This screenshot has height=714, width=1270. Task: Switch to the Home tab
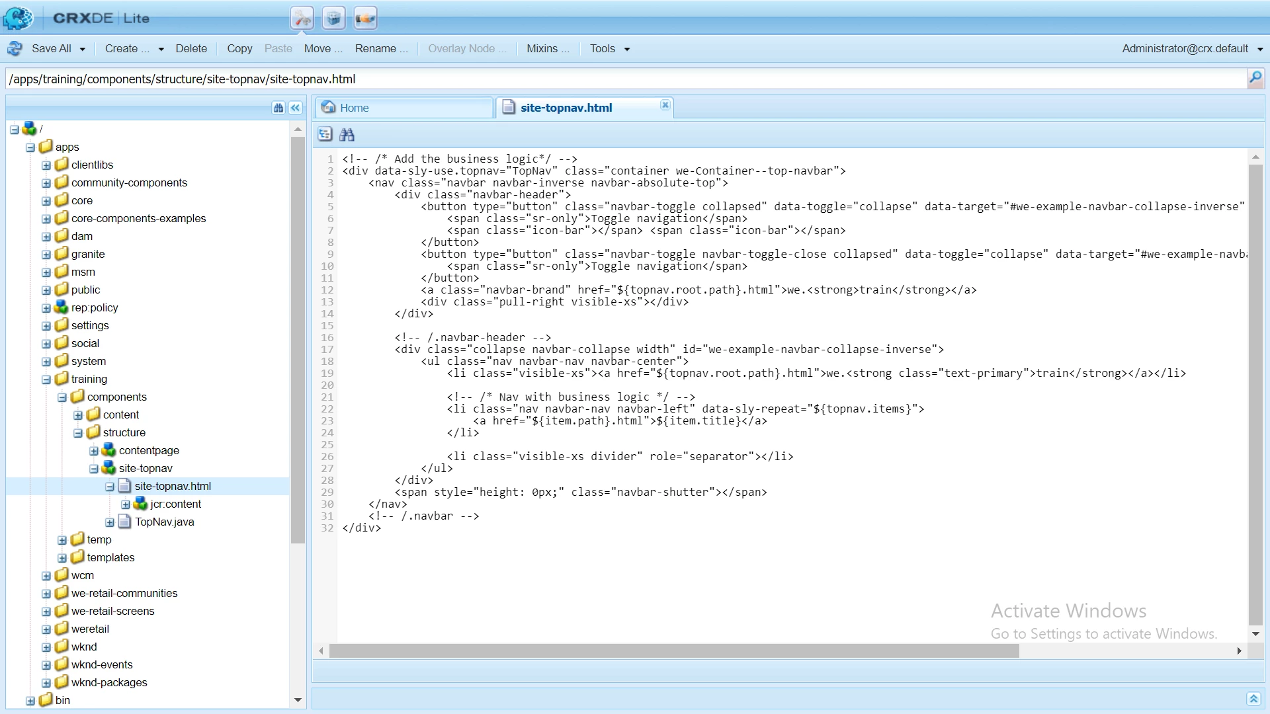pyautogui.click(x=355, y=108)
